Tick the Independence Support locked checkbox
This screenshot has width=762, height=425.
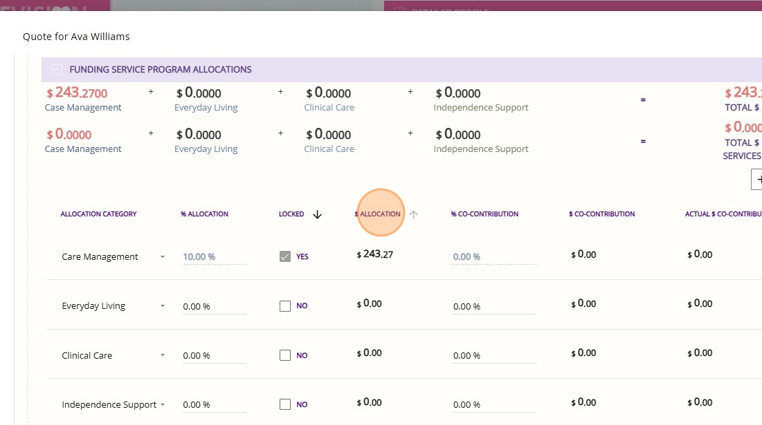pos(285,404)
